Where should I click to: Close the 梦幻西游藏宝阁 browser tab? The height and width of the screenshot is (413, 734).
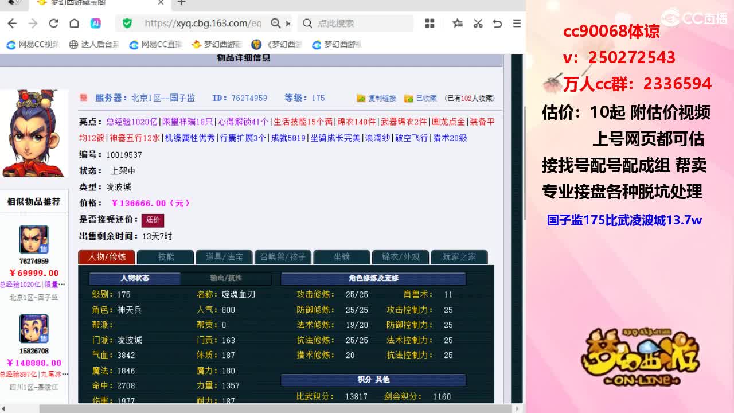coord(161,3)
